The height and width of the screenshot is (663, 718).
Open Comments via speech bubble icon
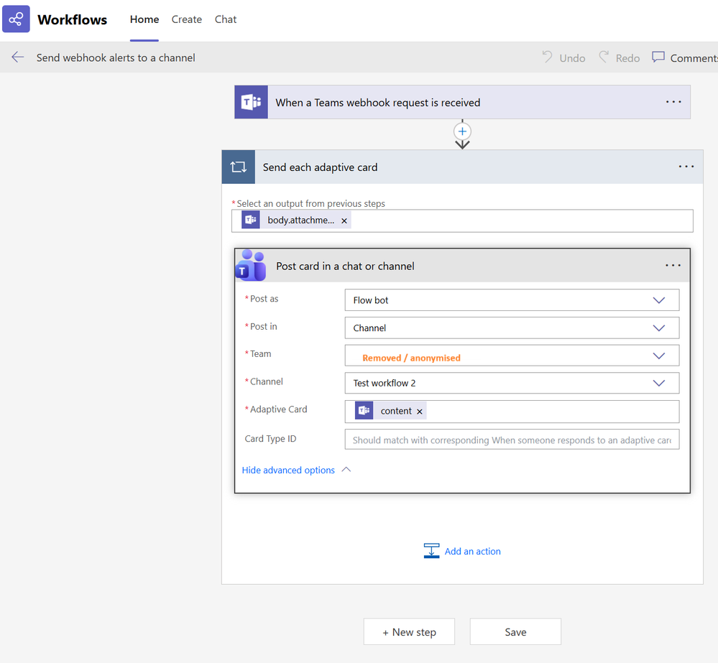658,57
